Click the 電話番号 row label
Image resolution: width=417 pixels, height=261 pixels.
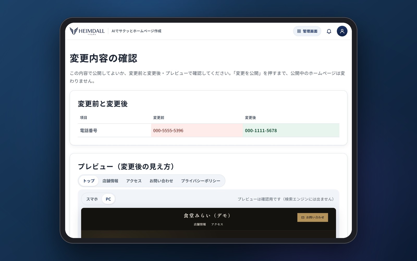click(x=89, y=130)
